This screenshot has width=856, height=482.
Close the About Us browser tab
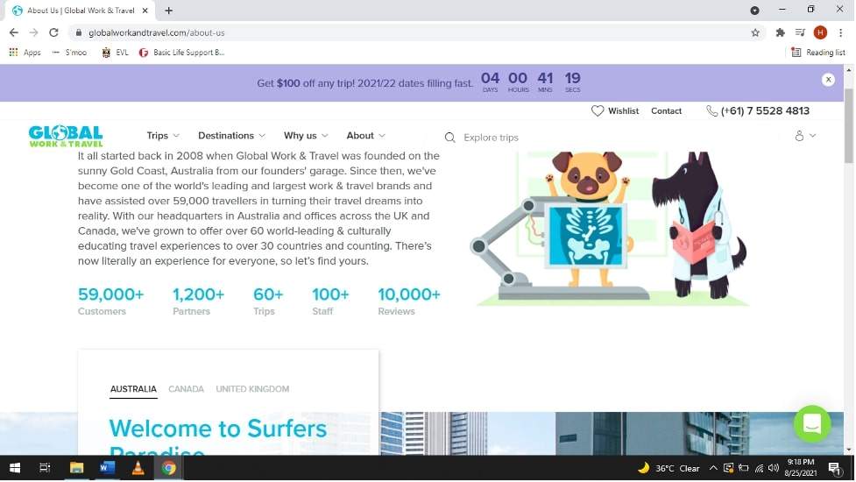click(x=145, y=11)
